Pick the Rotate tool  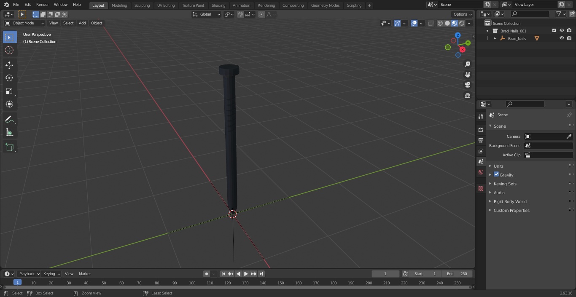(9, 78)
